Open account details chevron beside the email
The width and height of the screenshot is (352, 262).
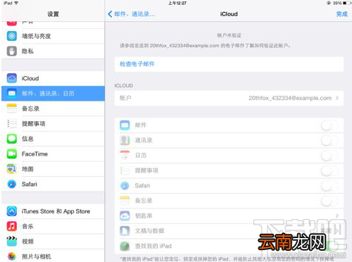point(337,98)
